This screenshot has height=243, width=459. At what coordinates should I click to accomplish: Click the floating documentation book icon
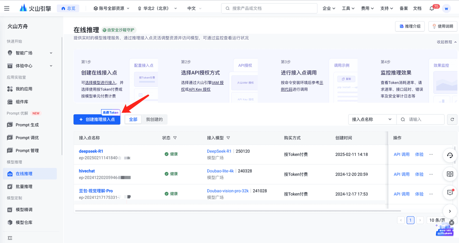tap(450, 174)
